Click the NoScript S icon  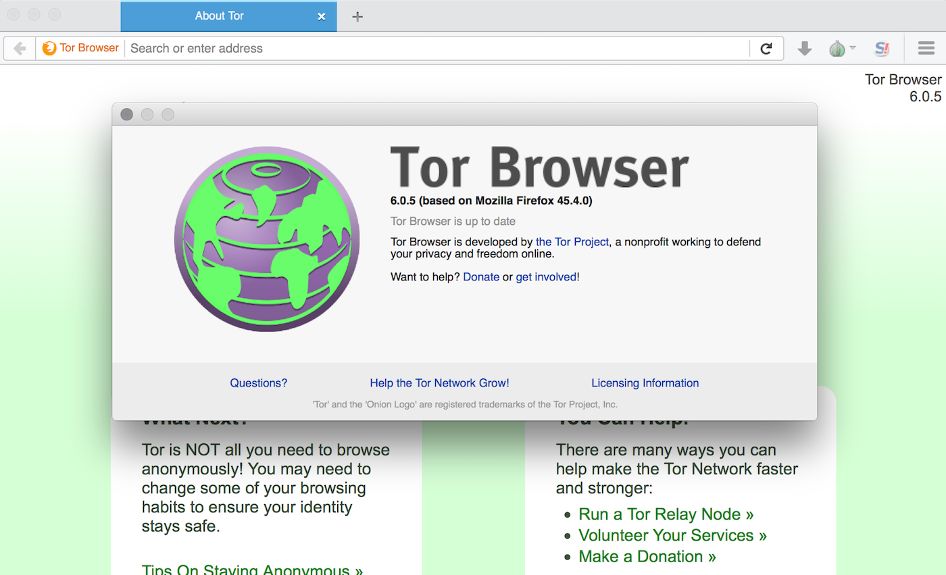(881, 49)
